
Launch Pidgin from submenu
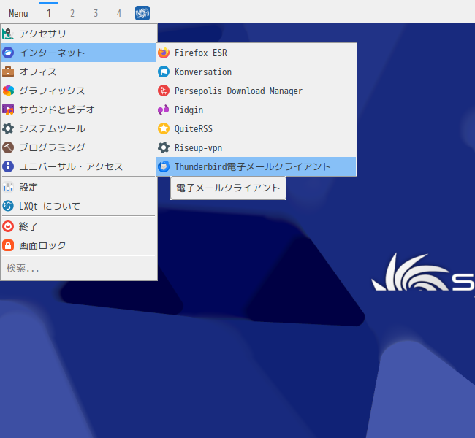[x=256, y=109]
